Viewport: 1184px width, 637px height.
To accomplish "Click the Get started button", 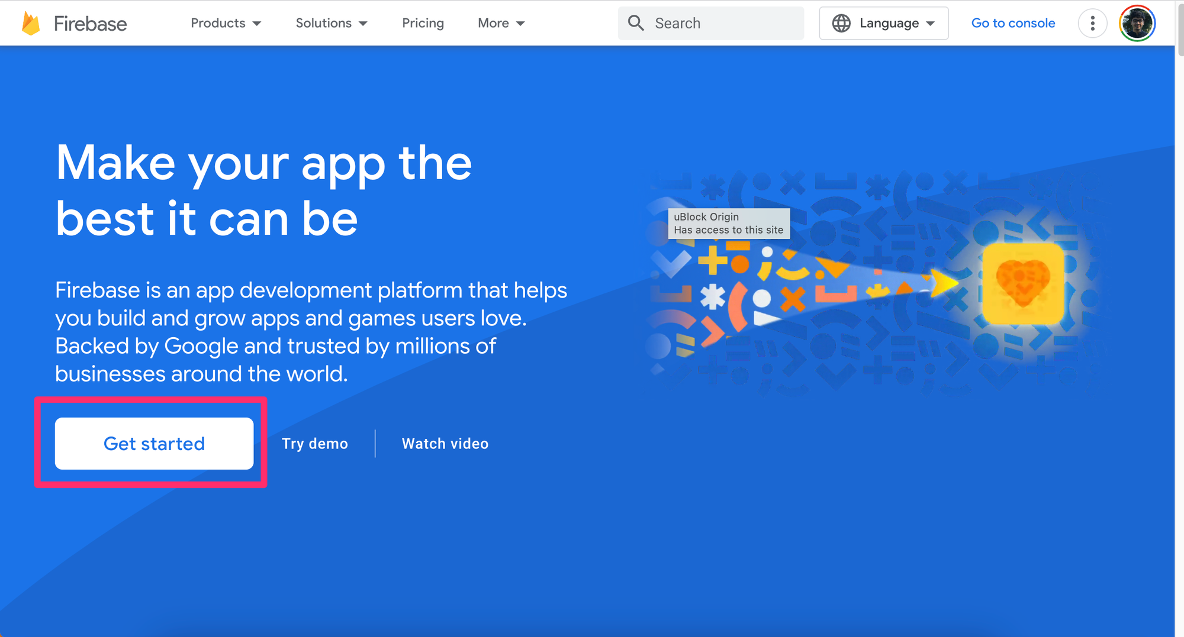I will click(155, 444).
